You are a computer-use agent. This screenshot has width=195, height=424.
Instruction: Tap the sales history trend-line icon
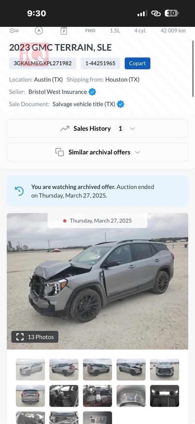pos(65,129)
